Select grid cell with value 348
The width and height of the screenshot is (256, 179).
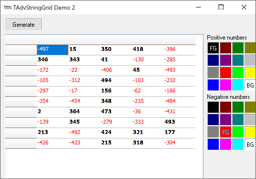[116, 102]
